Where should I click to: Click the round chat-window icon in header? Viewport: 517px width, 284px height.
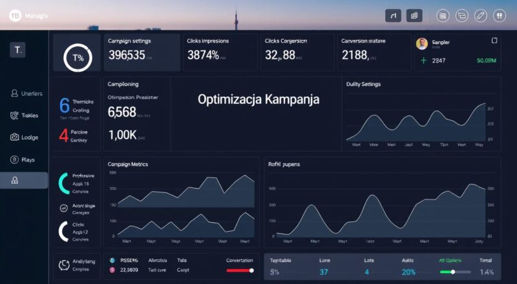coord(461,15)
